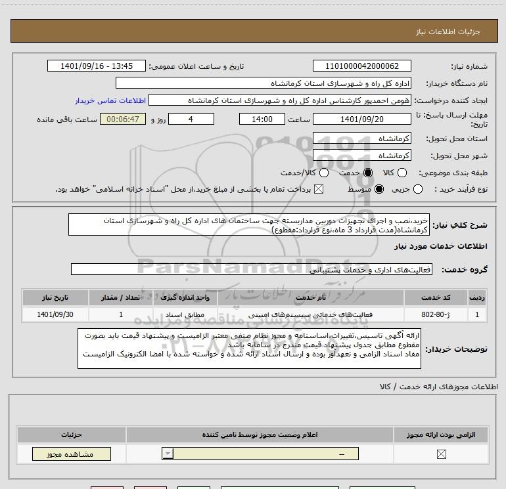Select the خدمت radio button
The height and width of the screenshot is (489, 506).
click(367, 173)
